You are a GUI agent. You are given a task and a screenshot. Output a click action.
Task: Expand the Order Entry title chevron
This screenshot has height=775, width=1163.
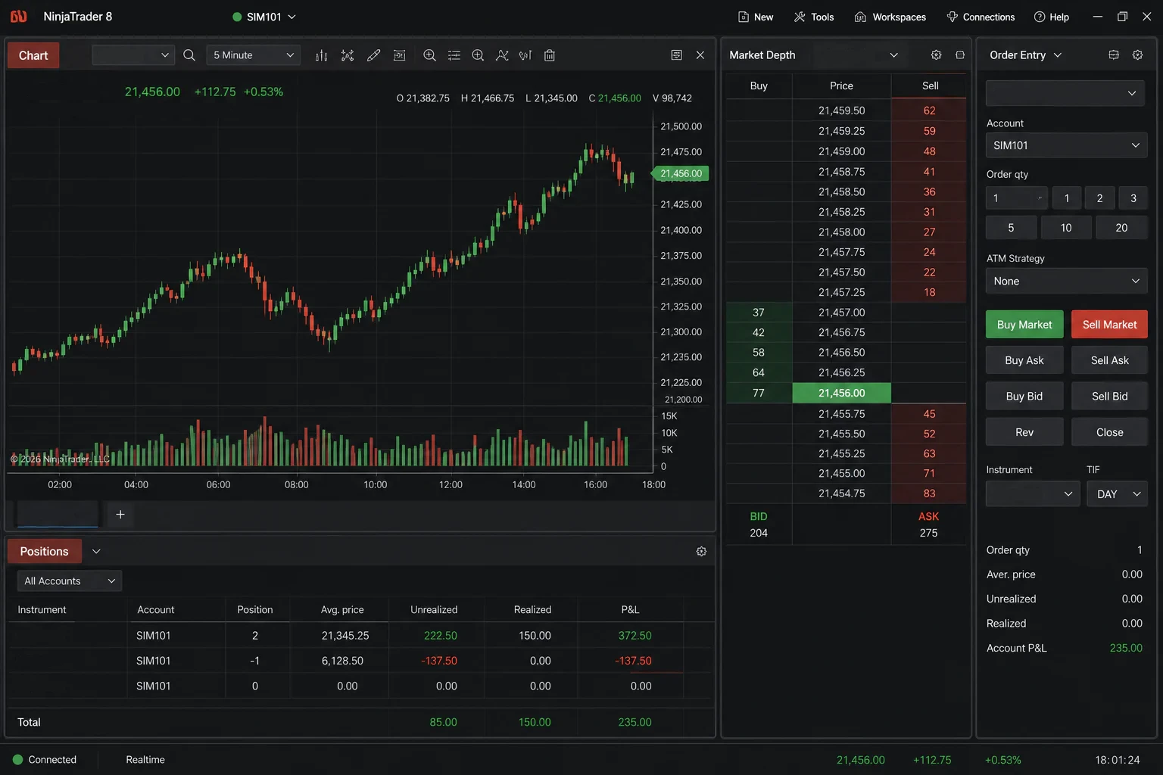[1058, 55]
